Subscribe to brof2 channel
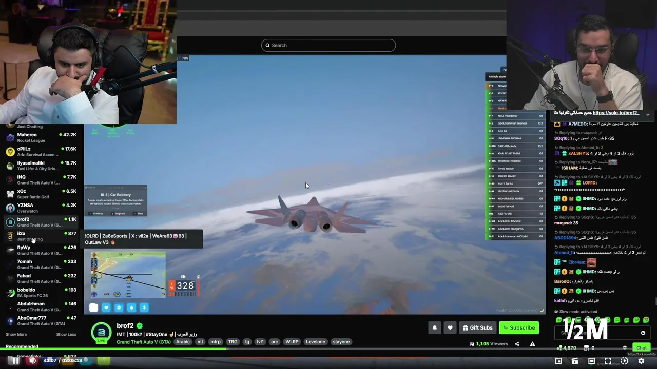Screen dimensions: 657x369 [x=519, y=328]
